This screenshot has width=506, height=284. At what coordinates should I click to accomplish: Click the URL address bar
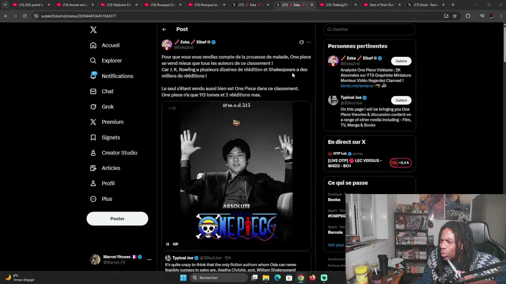coord(237,16)
